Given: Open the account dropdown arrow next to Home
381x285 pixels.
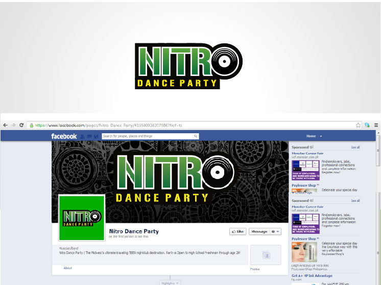Looking at the screenshot, I should [321, 136].
